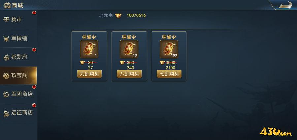Click the coin icon next to 珍宝阁
Screen dimensions: 297x140
click(6, 76)
